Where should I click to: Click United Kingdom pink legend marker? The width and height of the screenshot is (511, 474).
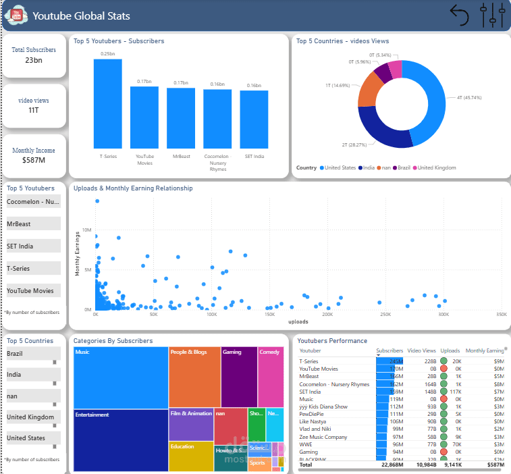pos(415,167)
